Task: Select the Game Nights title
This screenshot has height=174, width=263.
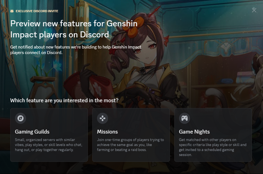Action: (x=194, y=132)
